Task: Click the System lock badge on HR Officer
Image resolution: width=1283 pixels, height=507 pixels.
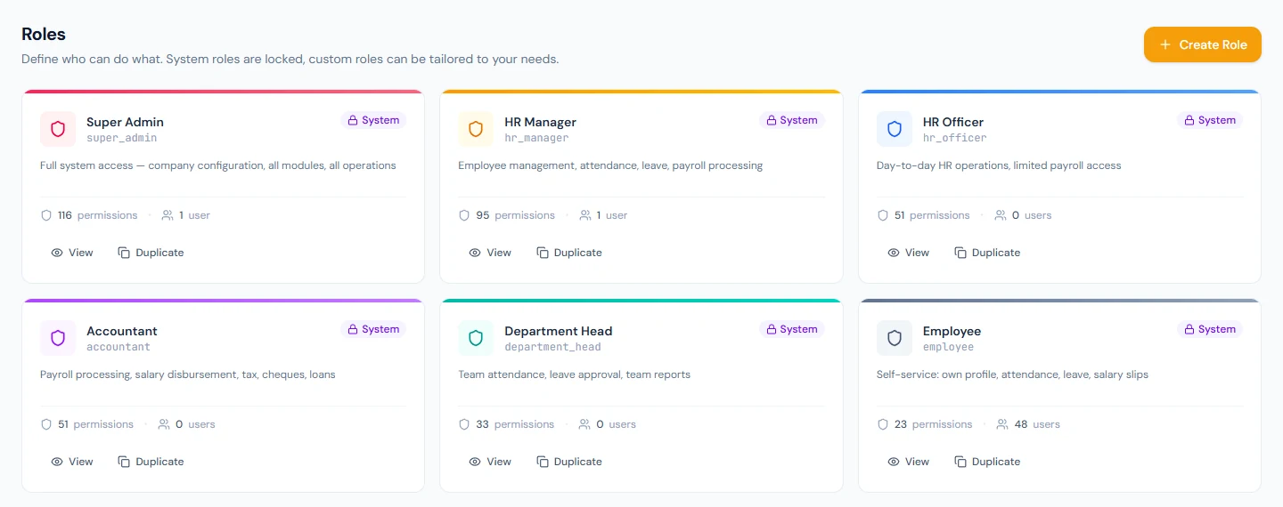Action: (1210, 120)
